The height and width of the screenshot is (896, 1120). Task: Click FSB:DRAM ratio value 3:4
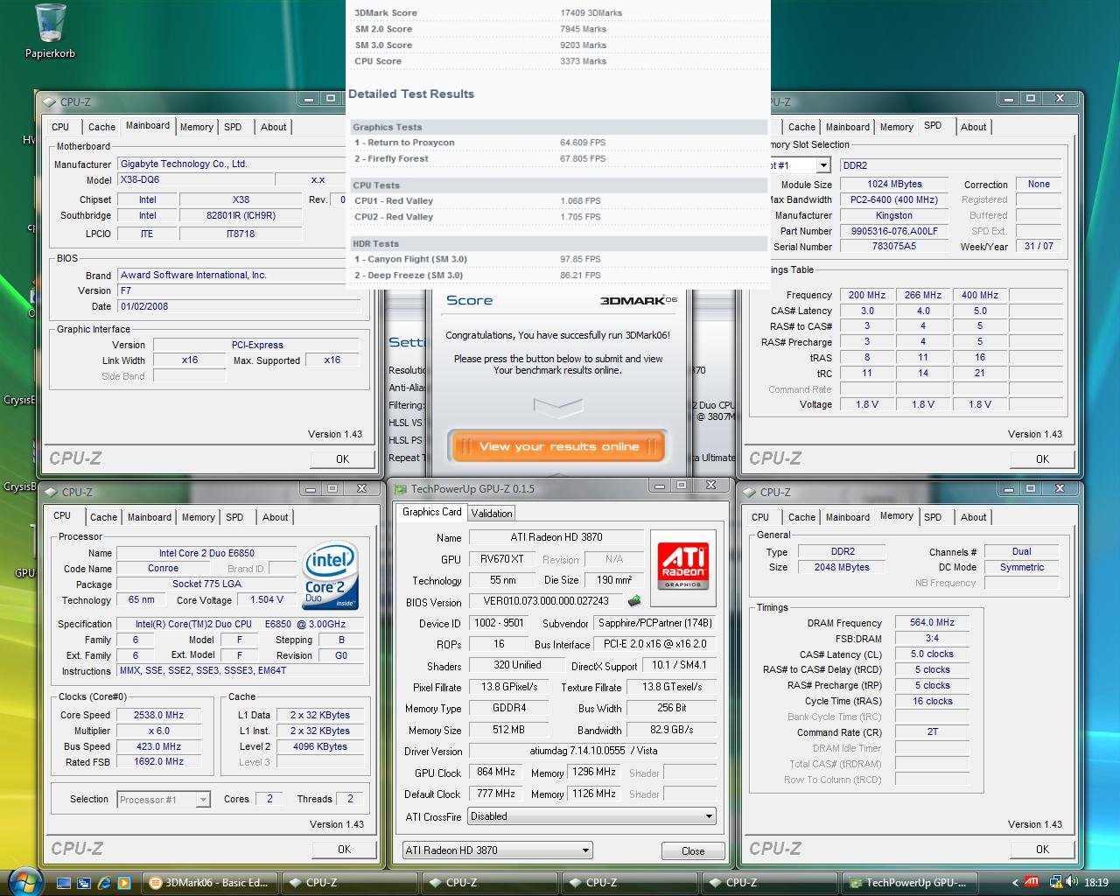(x=932, y=639)
